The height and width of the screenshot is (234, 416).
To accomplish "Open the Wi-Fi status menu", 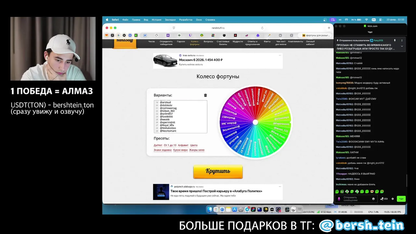I will (367, 20).
